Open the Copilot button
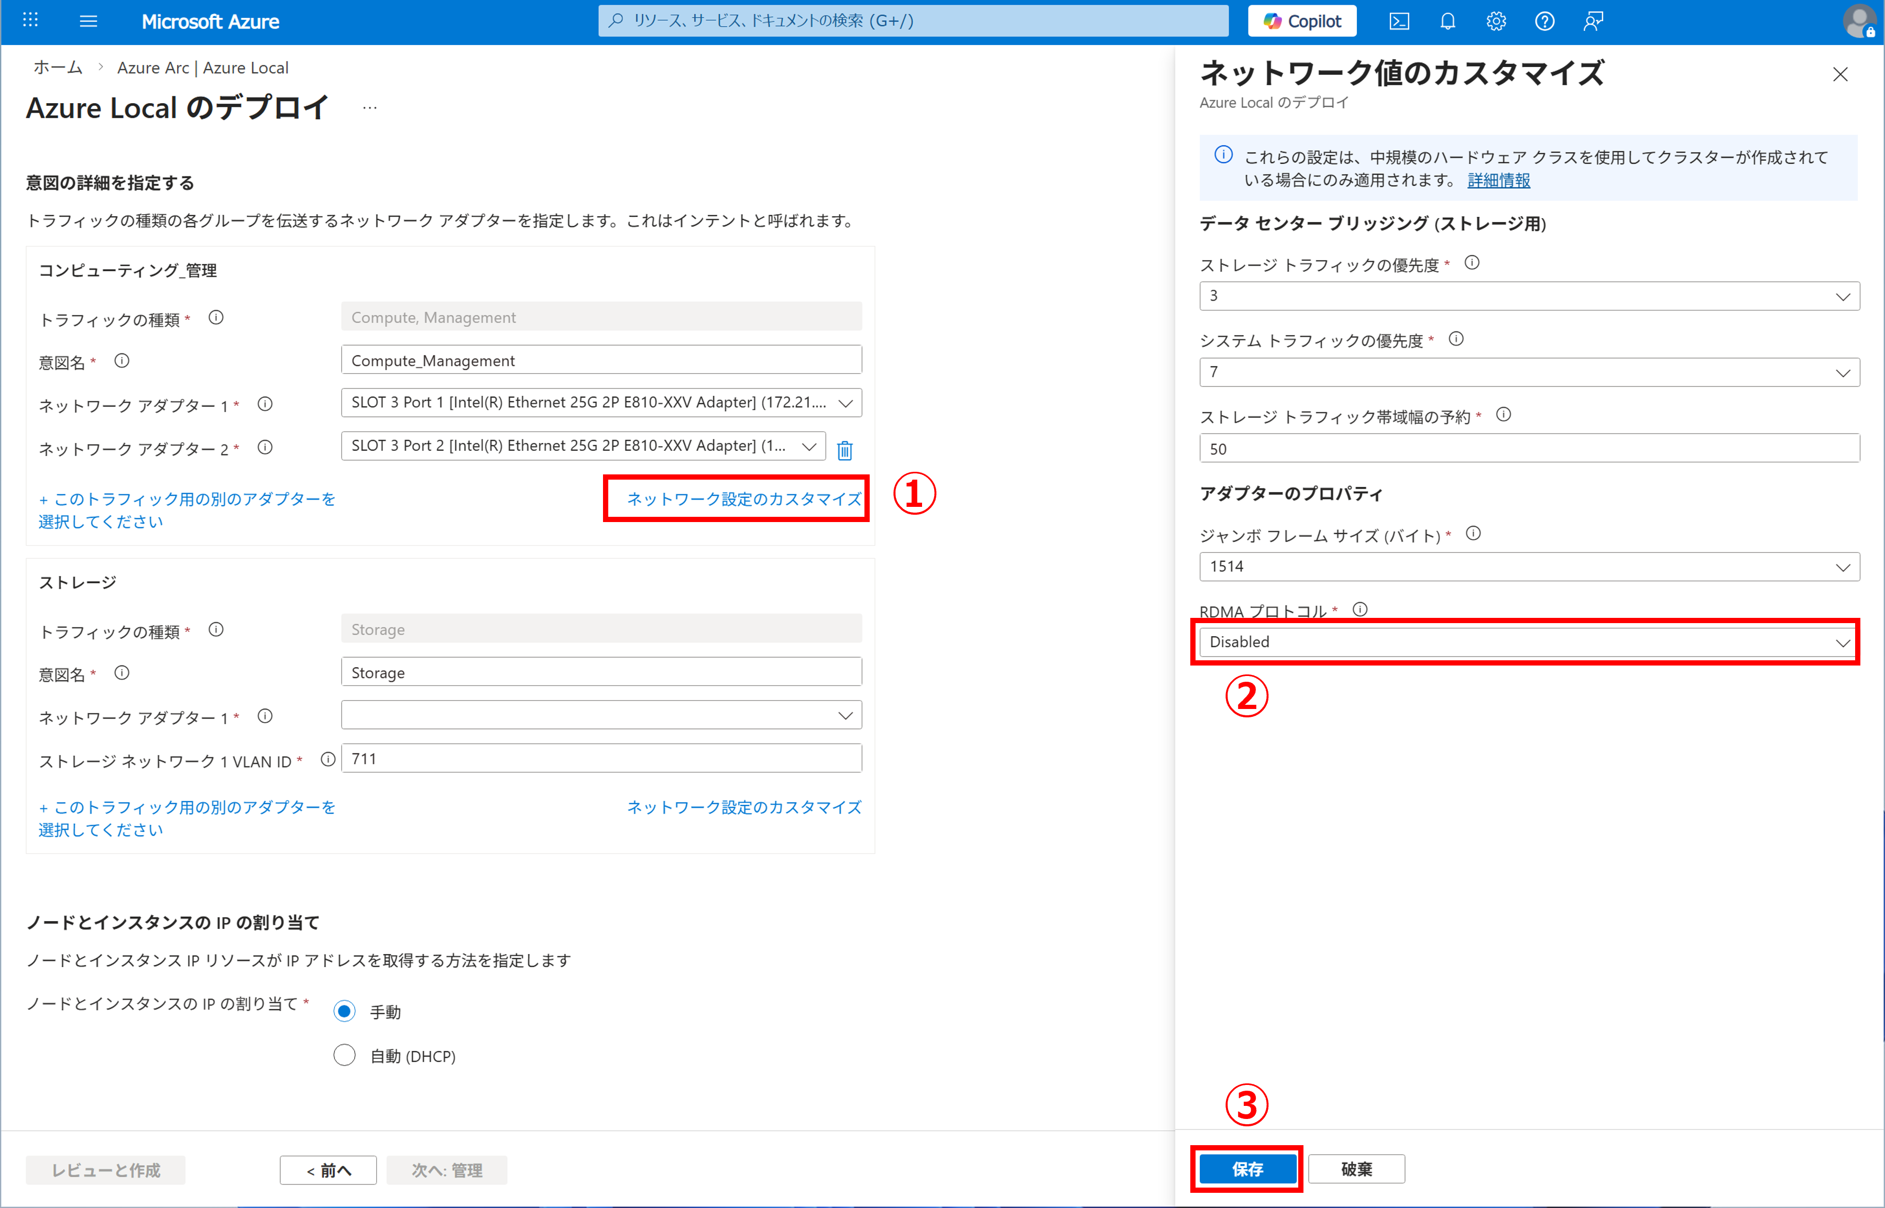The height and width of the screenshot is (1208, 1885). [x=1302, y=21]
